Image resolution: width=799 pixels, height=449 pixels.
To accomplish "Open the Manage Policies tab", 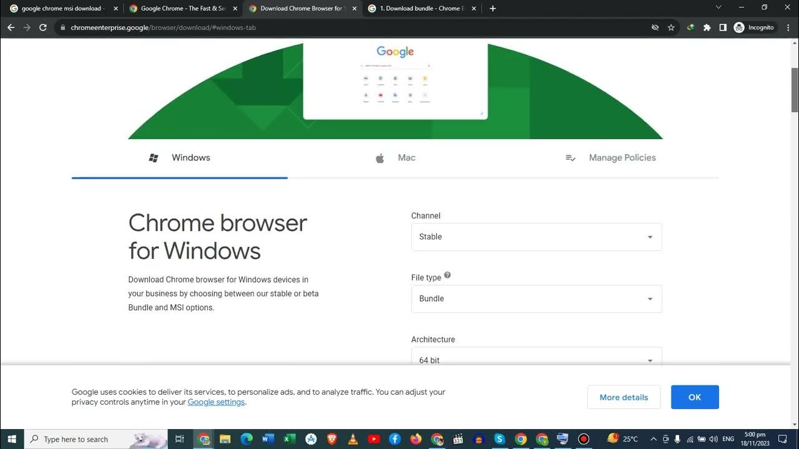I will (611, 158).
